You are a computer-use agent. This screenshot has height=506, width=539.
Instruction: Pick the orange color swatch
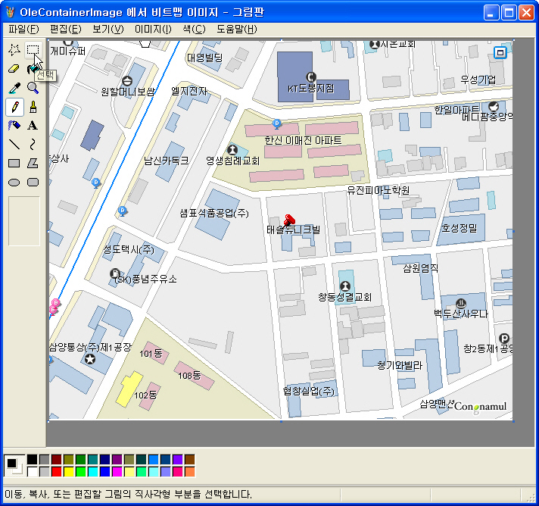pyautogui.click(x=190, y=472)
